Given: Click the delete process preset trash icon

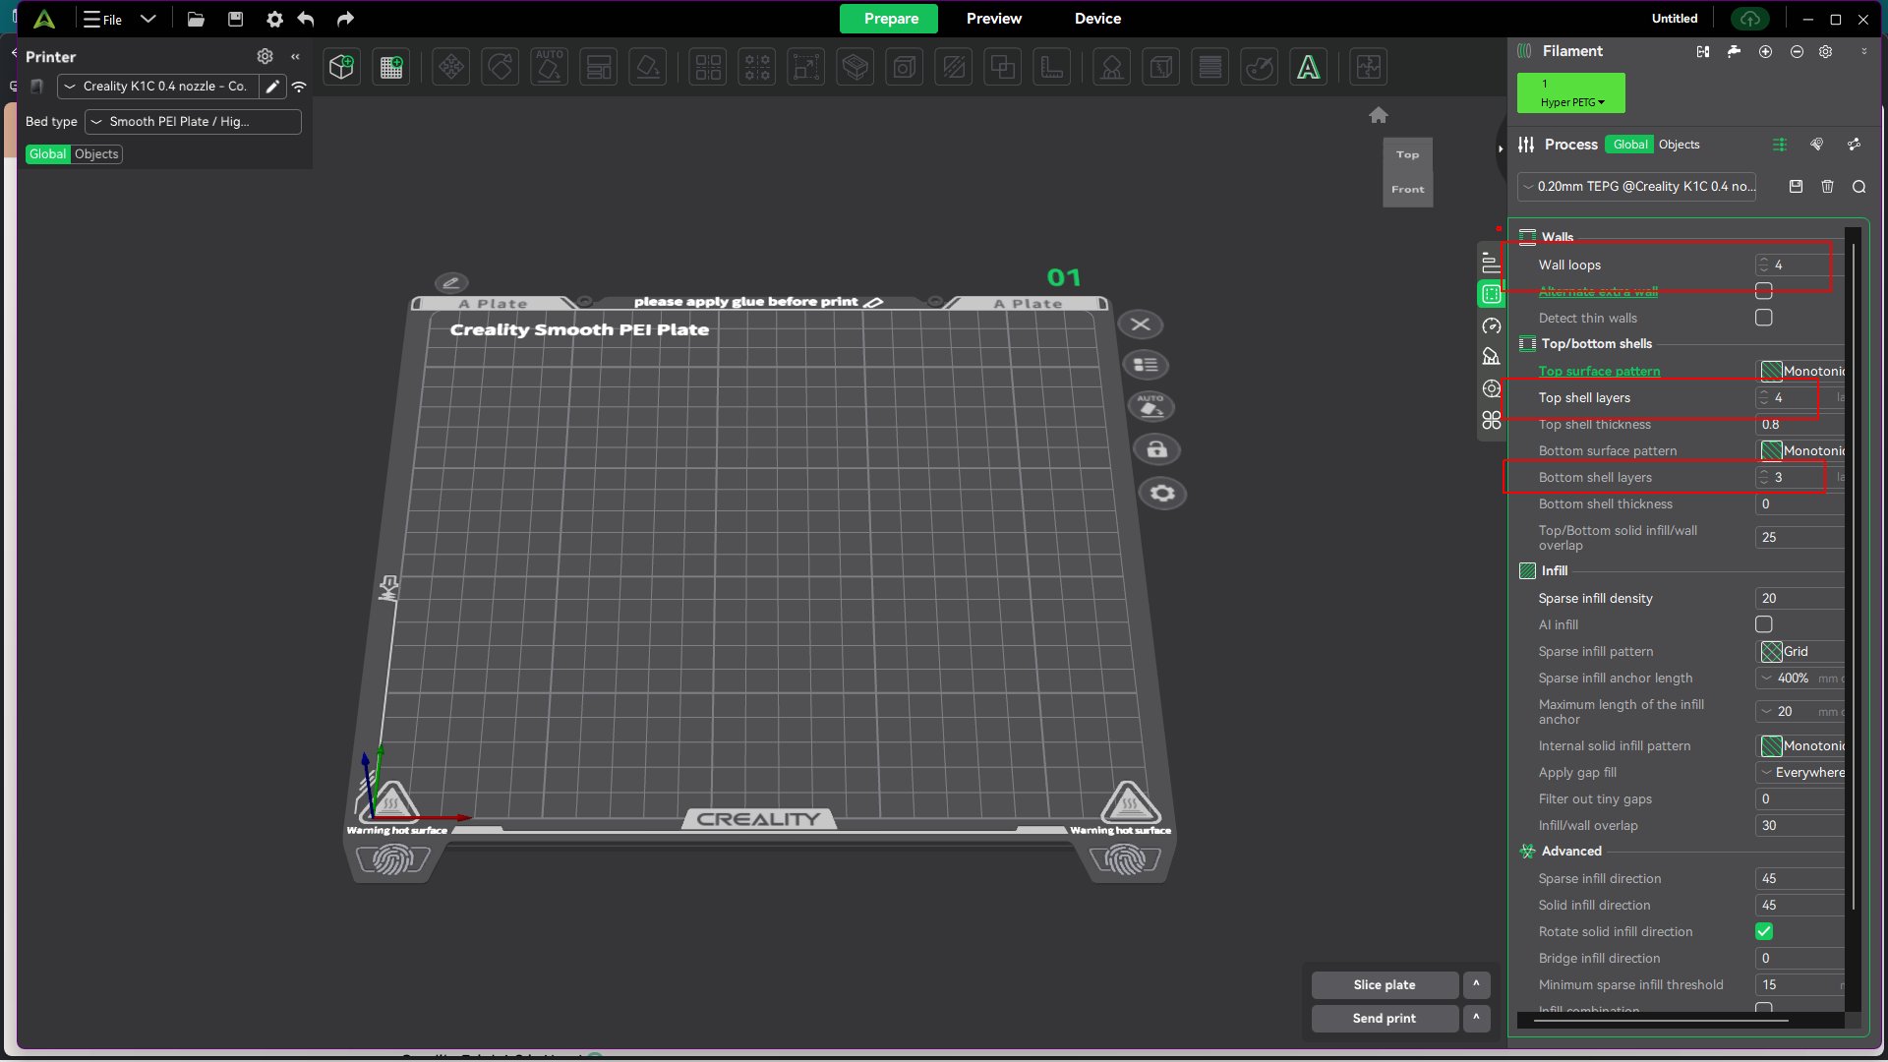Looking at the screenshot, I should tap(1827, 187).
